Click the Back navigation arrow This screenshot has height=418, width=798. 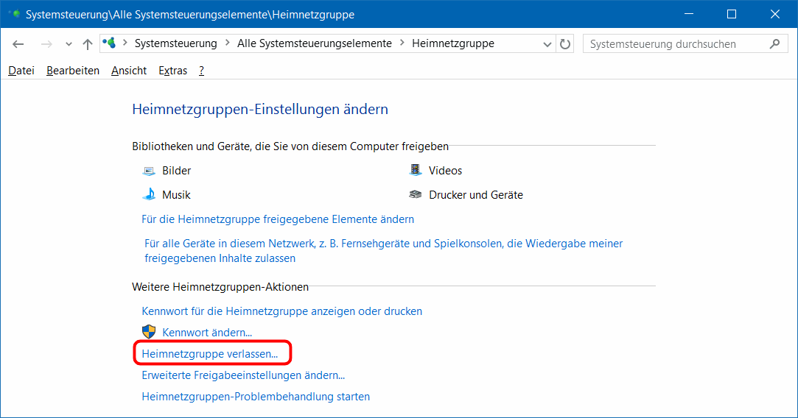[x=18, y=44]
